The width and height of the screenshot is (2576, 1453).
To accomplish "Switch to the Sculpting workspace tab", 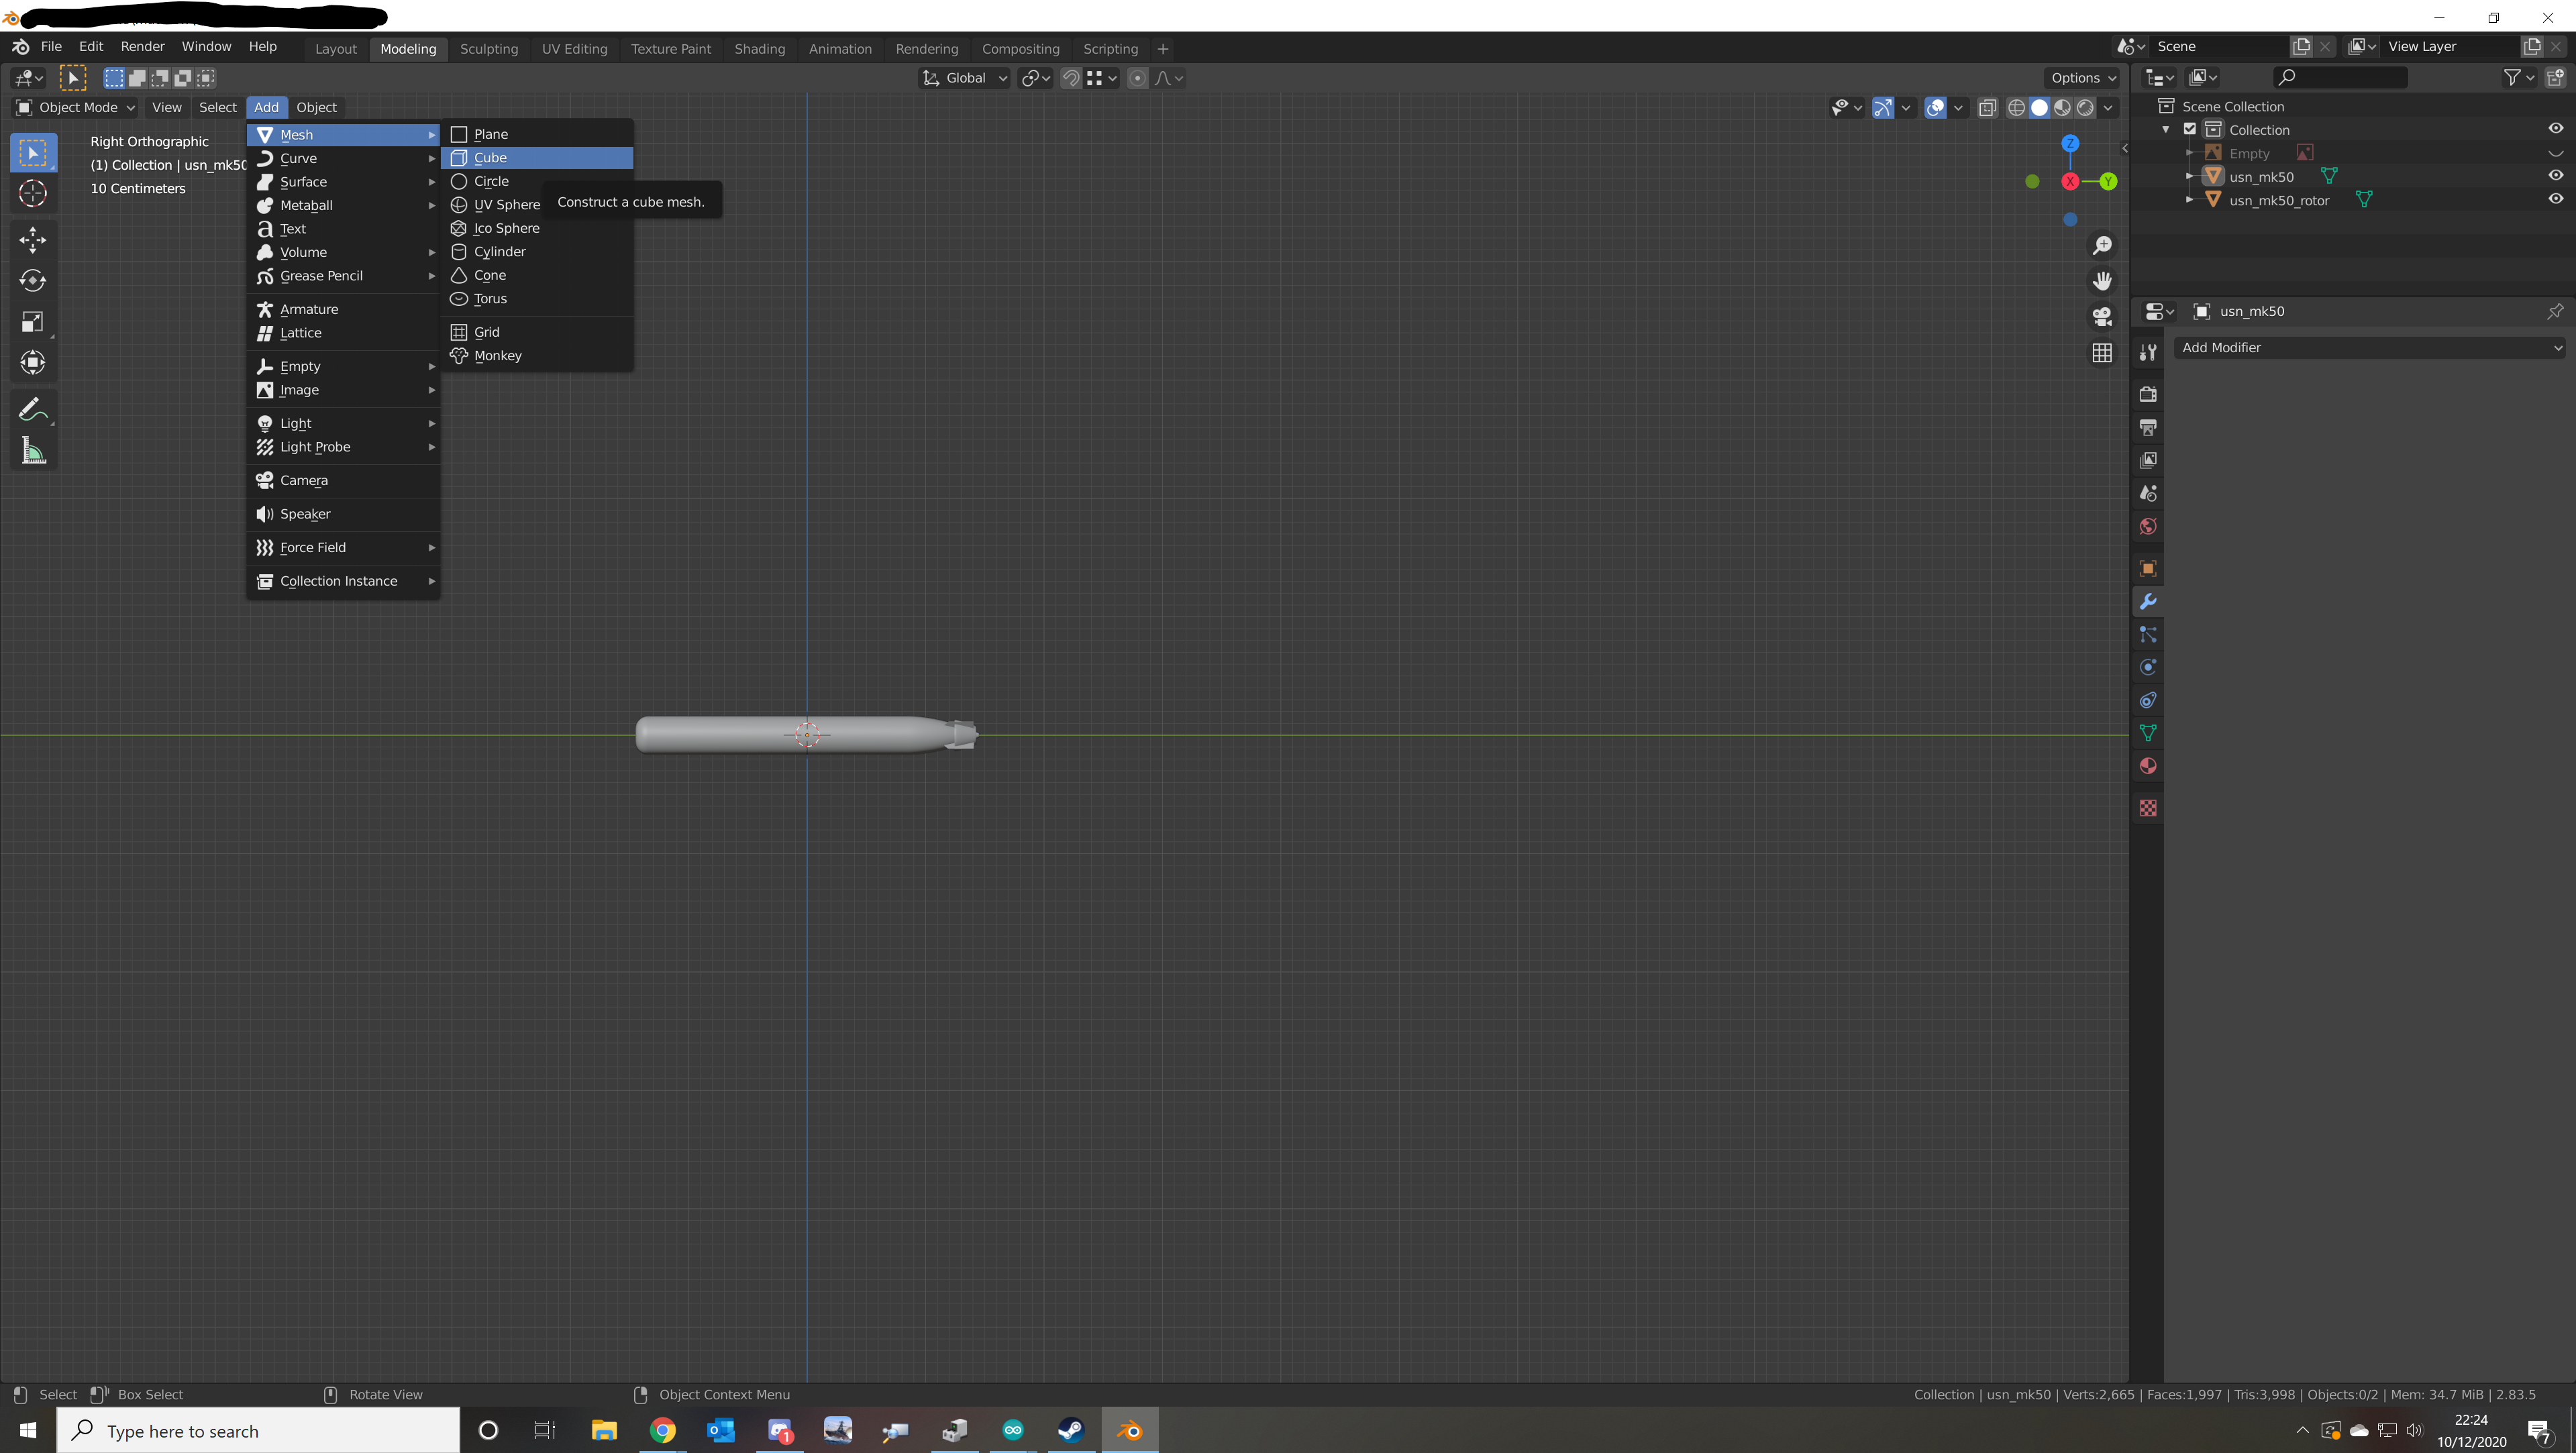I will pyautogui.click(x=489, y=49).
